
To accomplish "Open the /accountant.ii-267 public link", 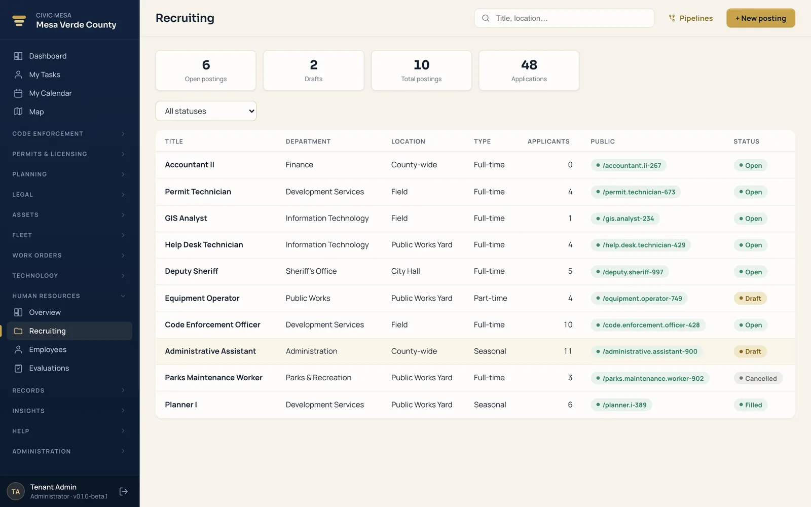I will click(x=629, y=165).
